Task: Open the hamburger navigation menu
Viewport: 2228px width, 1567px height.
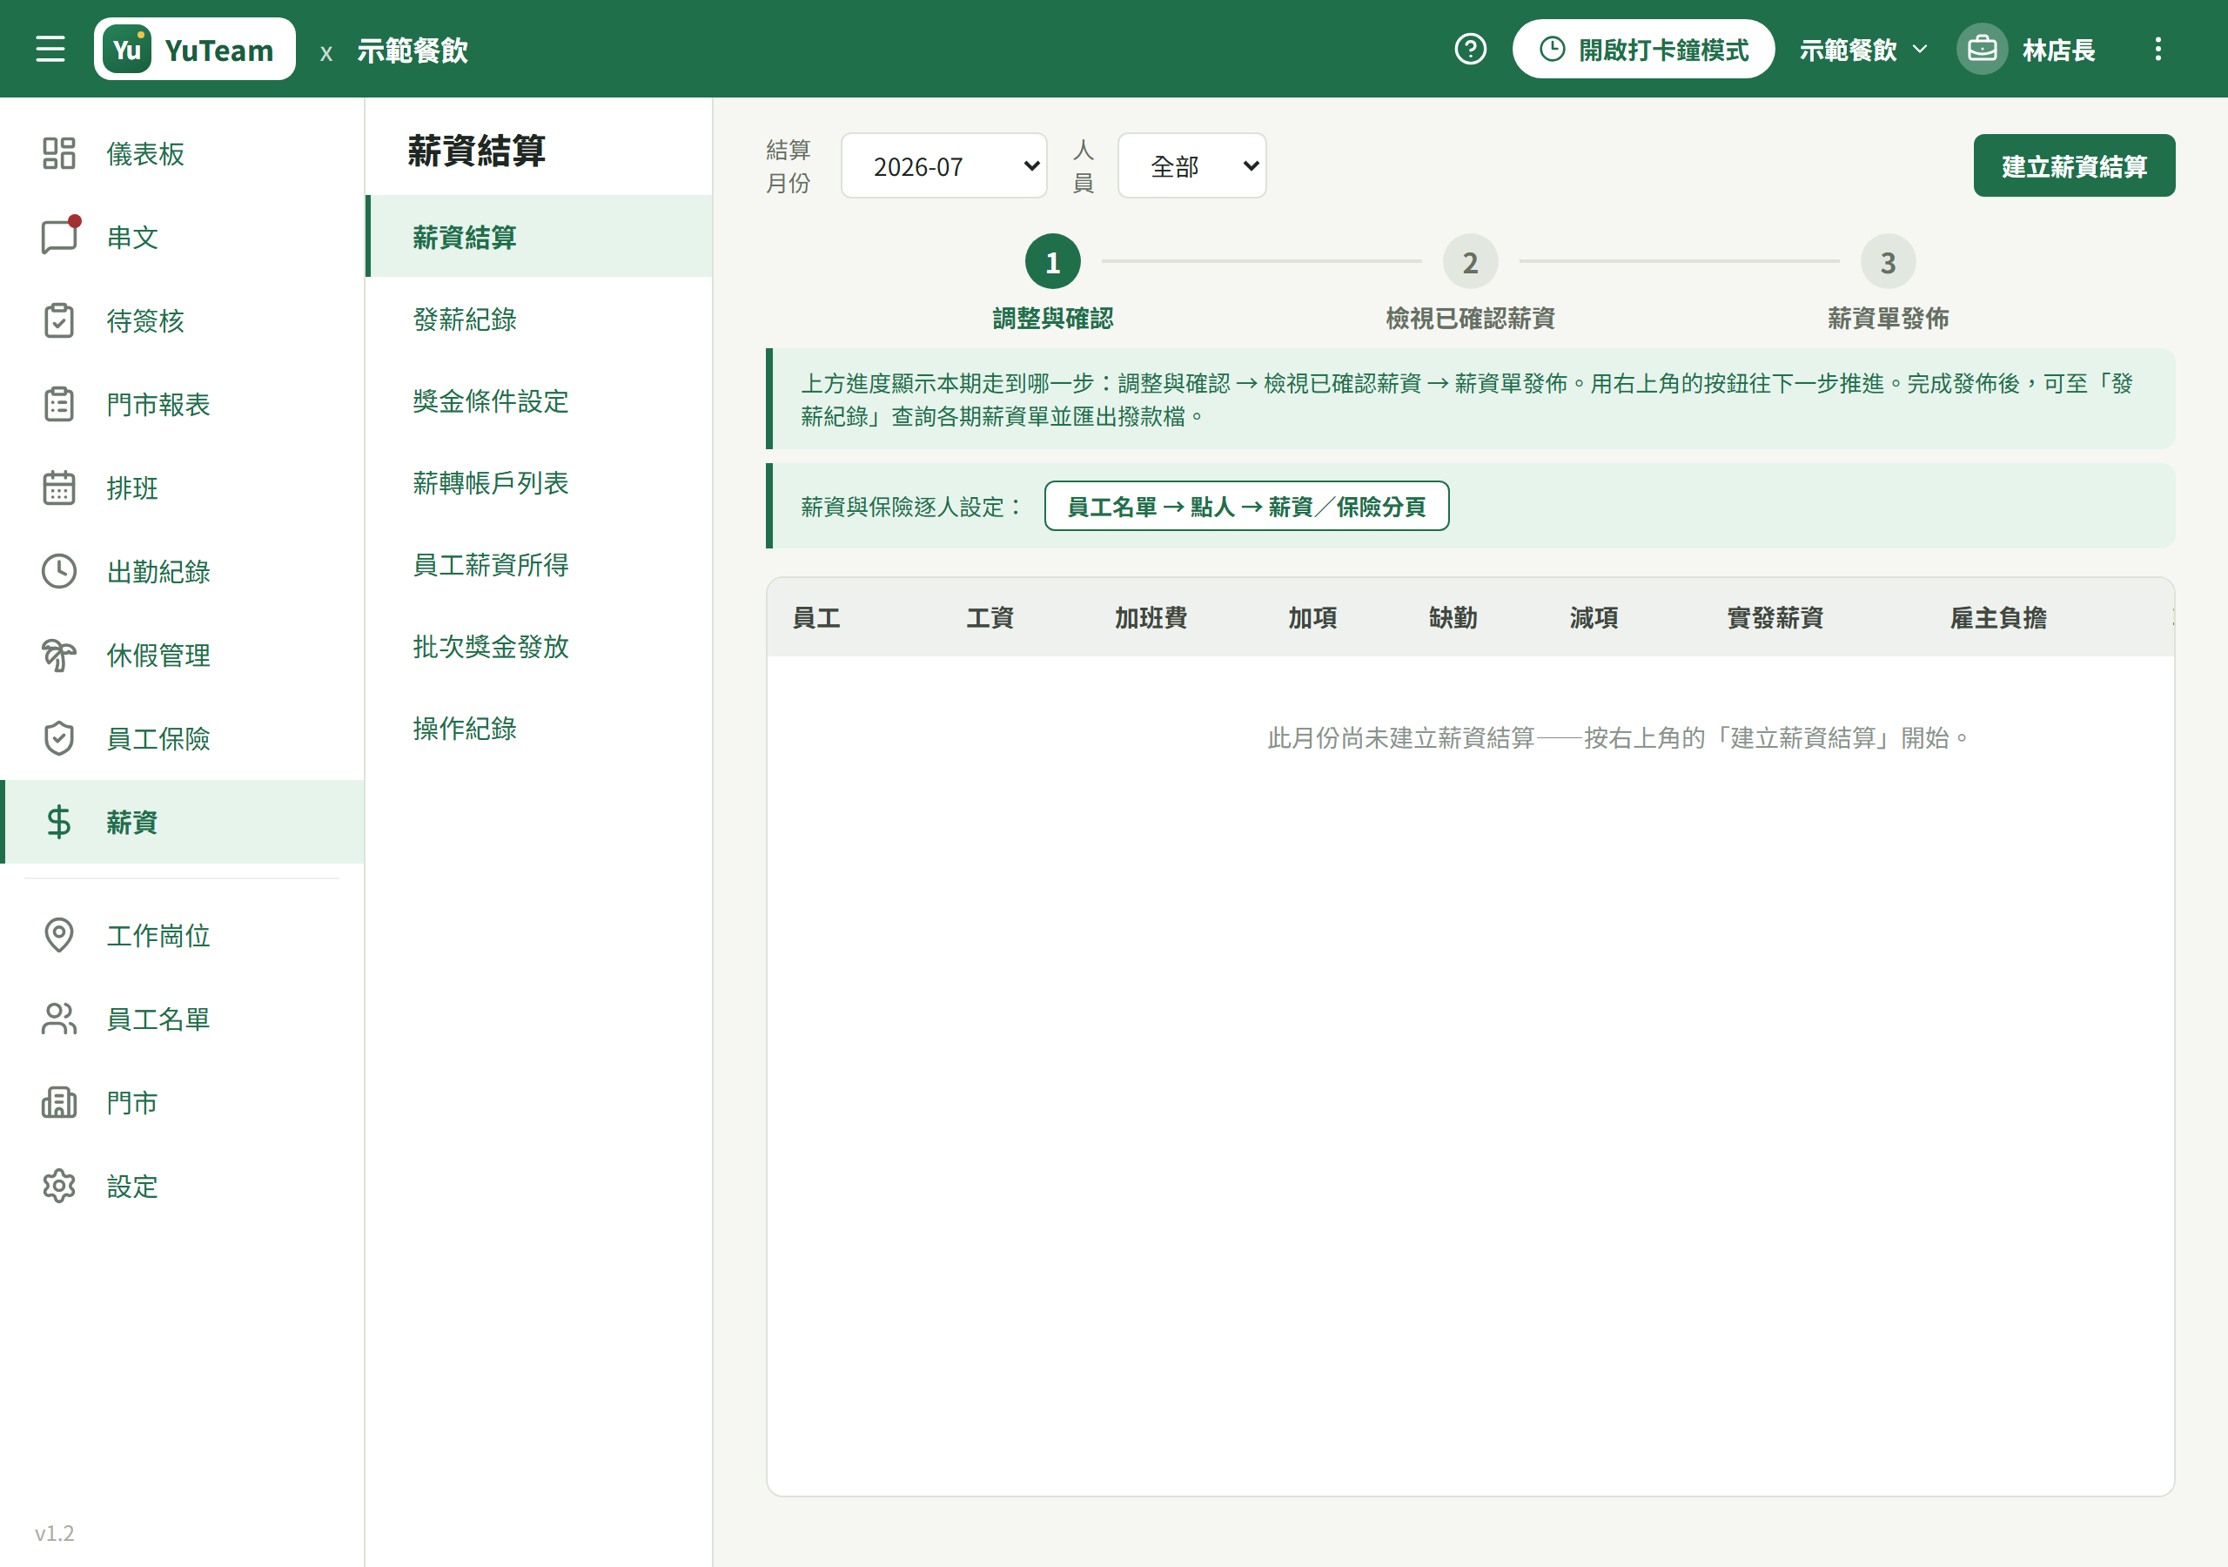Action: (x=50, y=49)
